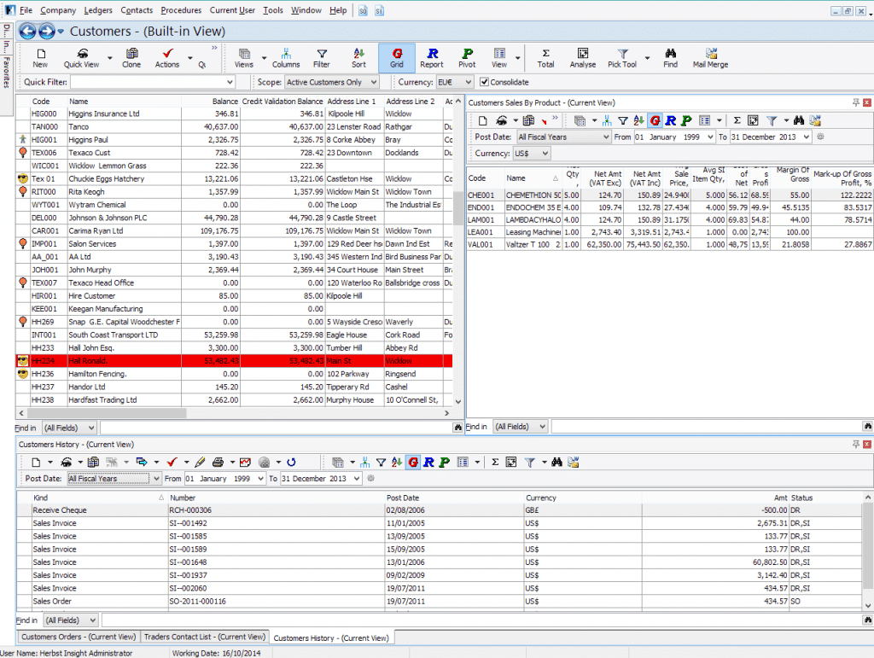
Task: Open the Pick Tool funnel icon
Action: (x=625, y=55)
